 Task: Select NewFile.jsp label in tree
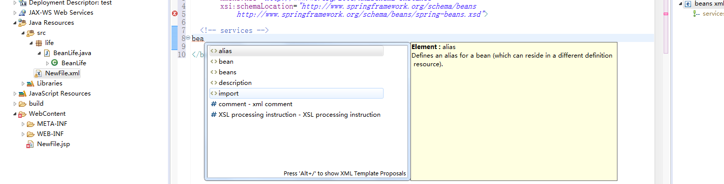pos(53,144)
